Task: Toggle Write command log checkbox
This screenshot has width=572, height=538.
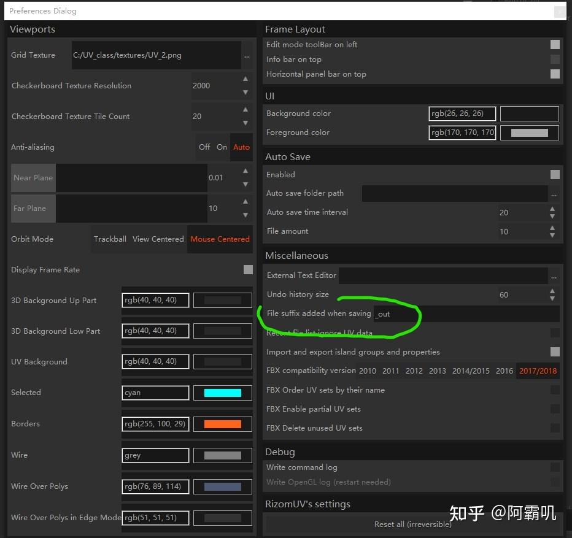Action: pos(555,467)
